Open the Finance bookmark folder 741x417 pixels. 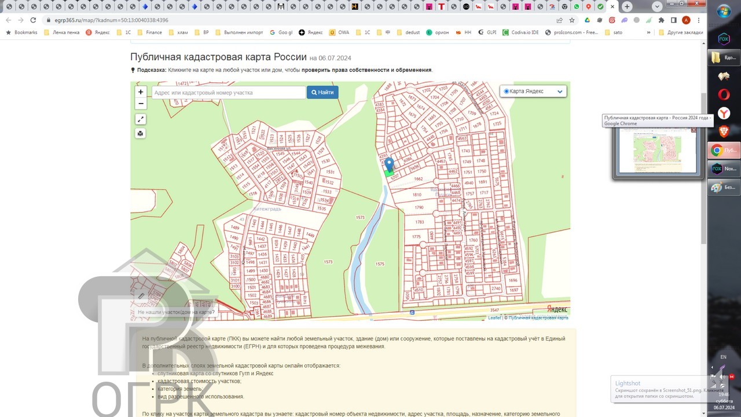[x=149, y=32]
